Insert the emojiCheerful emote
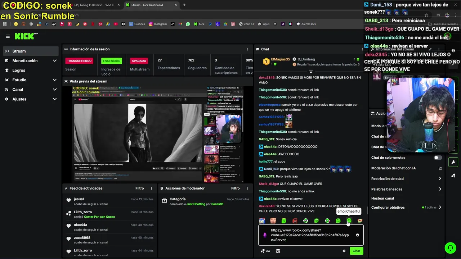 pos(349,221)
